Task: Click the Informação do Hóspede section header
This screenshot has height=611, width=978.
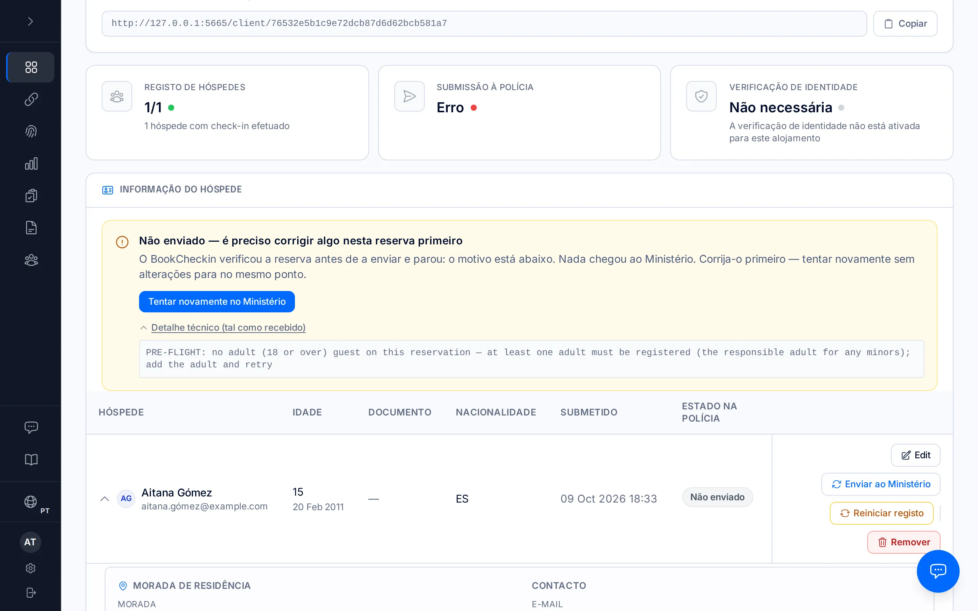Action: (x=181, y=189)
